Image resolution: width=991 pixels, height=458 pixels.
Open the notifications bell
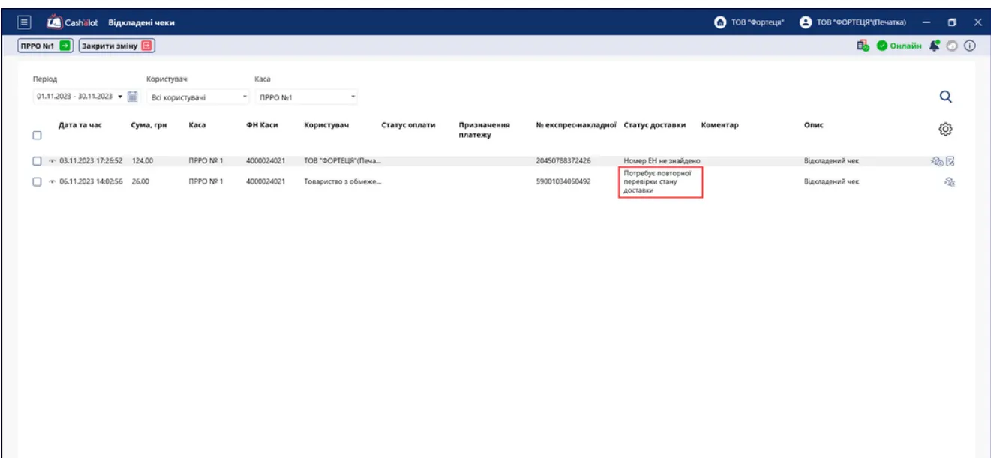point(934,46)
